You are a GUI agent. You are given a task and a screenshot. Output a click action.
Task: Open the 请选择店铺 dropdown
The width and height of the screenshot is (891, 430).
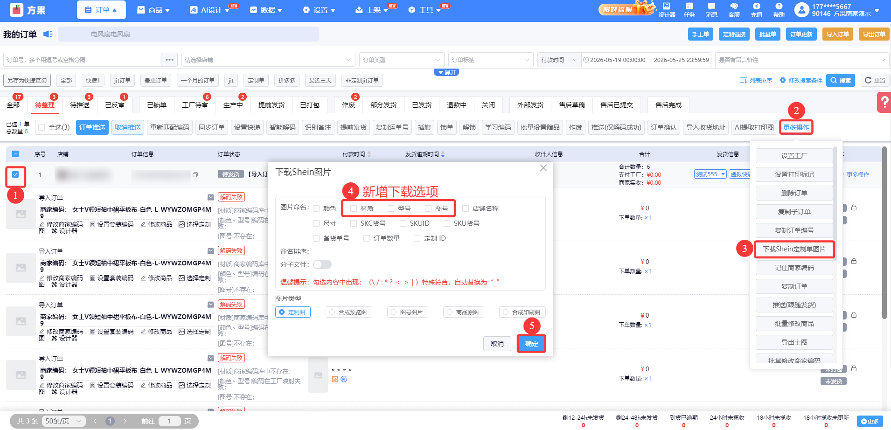pos(268,60)
